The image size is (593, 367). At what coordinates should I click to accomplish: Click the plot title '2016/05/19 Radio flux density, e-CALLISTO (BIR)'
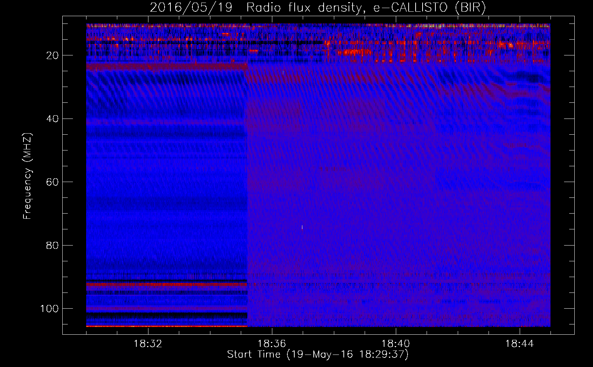coord(318,8)
